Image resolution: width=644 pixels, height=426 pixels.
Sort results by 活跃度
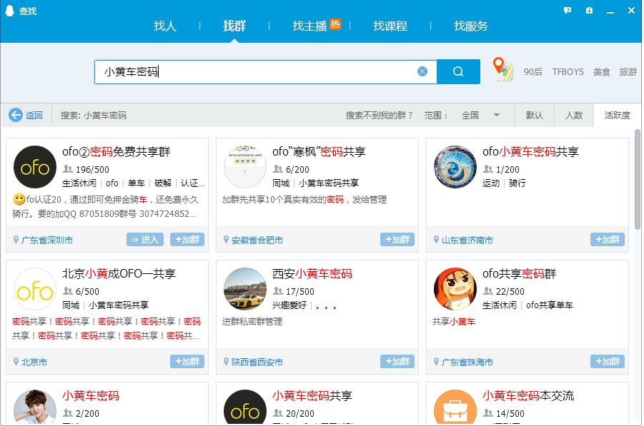click(617, 115)
